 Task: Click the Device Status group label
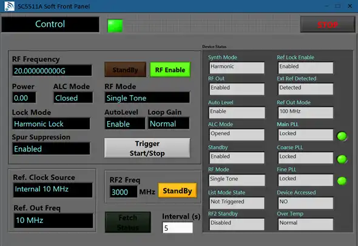click(214, 47)
